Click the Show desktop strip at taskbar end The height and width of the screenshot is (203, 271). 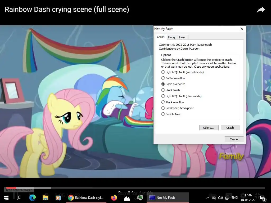click(270, 198)
